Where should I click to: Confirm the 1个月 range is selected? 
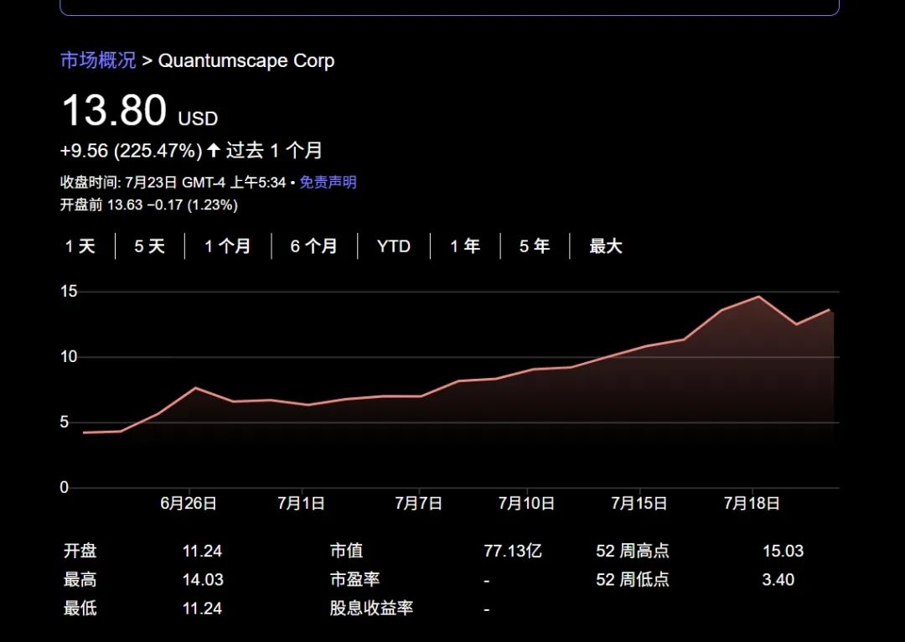tap(227, 246)
